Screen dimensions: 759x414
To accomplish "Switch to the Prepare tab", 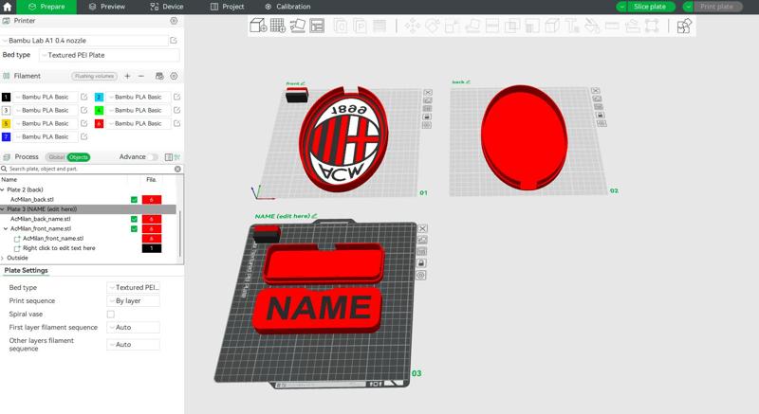I will tap(46, 7).
